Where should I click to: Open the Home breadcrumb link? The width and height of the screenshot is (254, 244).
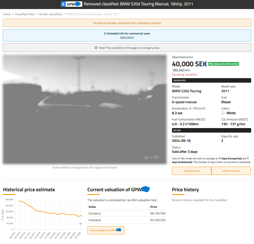click(7, 14)
